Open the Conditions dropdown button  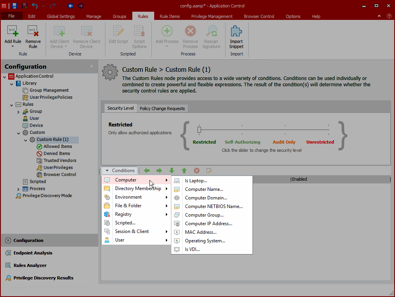click(120, 171)
